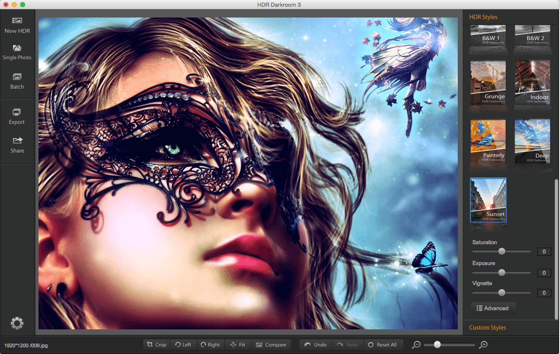Viewport: 559px width, 354px height.
Task: Click the Share icon in the sidebar
Action: click(x=17, y=140)
